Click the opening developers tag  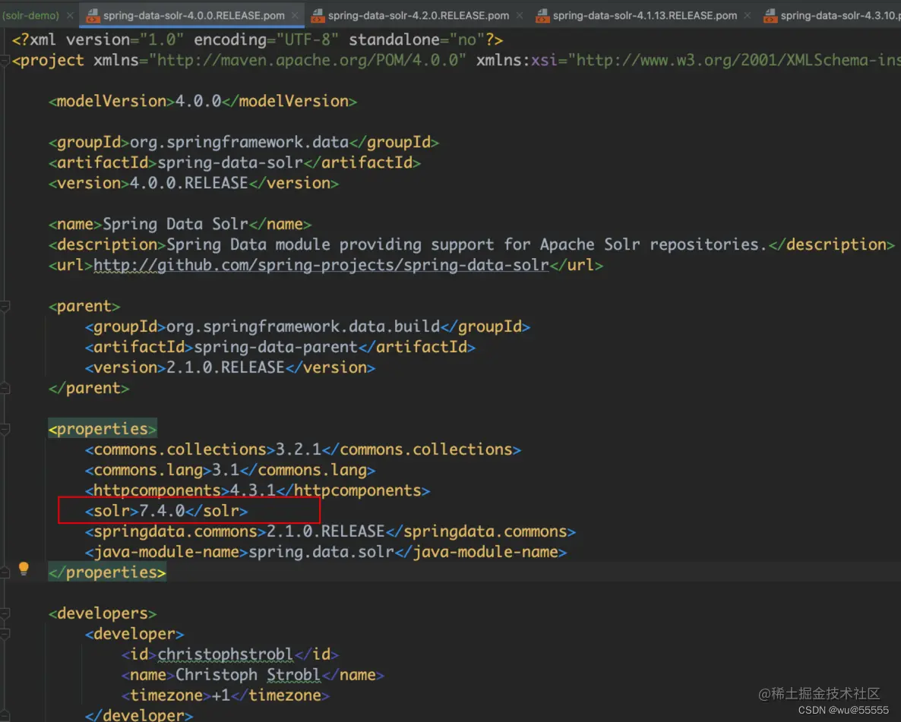[103, 613]
